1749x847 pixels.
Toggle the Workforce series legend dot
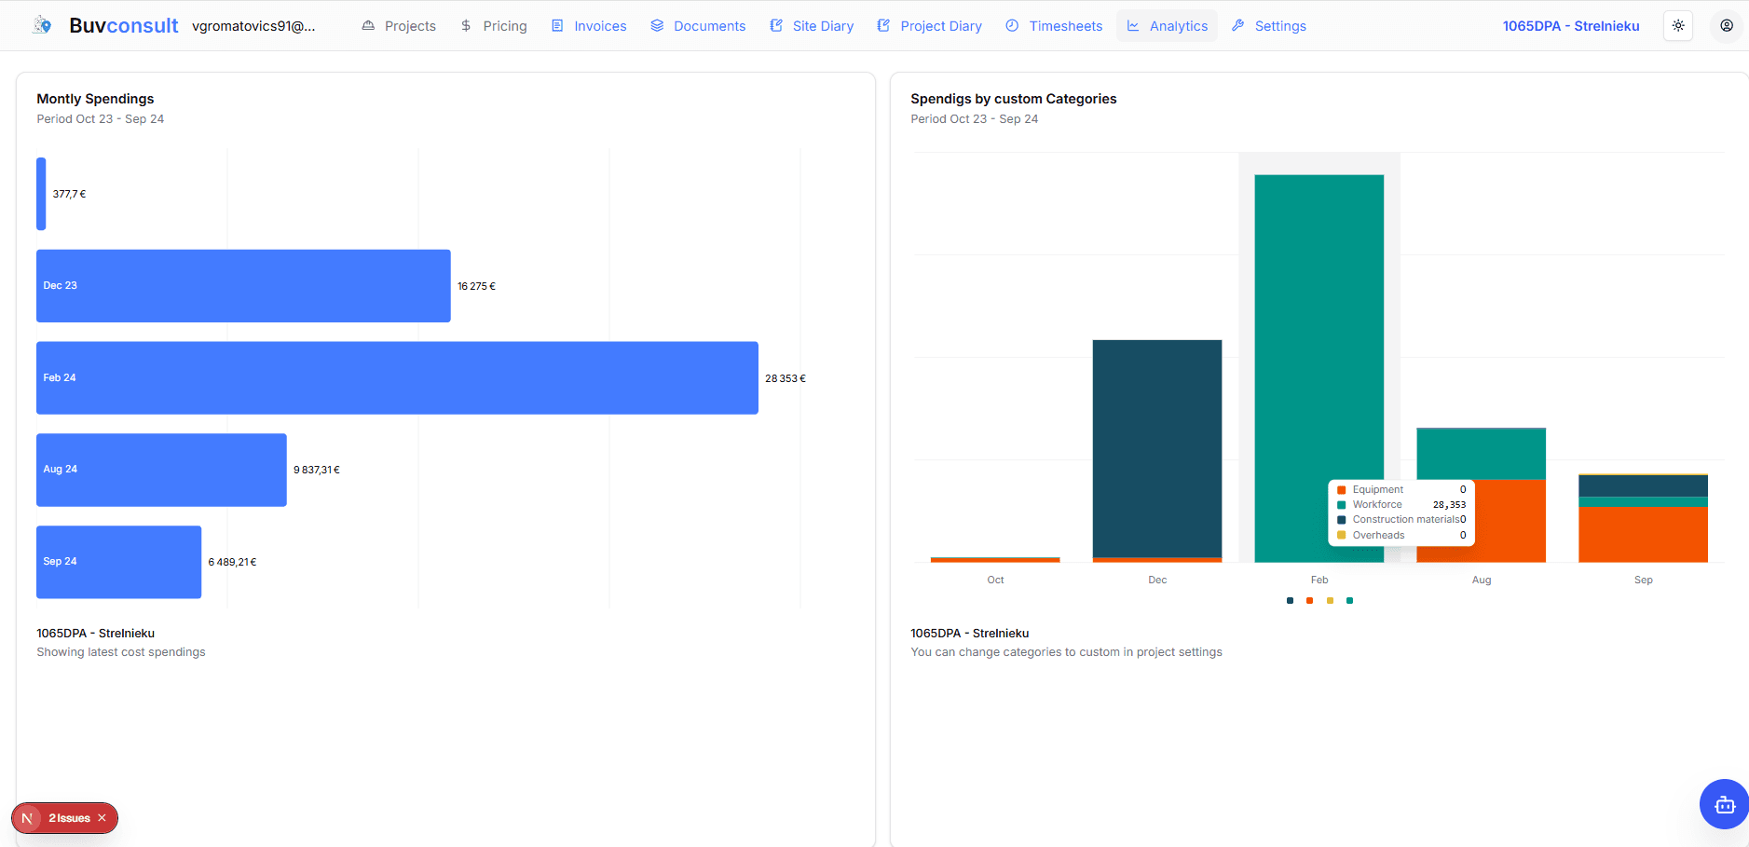[x=1348, y=600]
